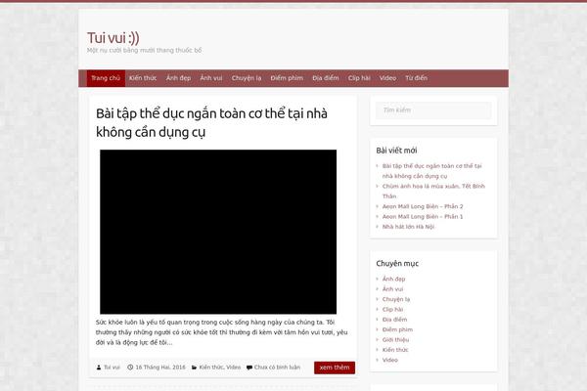Click the excerpt text starting Sức khỏe luôn là
This screenshot has width=587, height=391.
tap(222, 332)
